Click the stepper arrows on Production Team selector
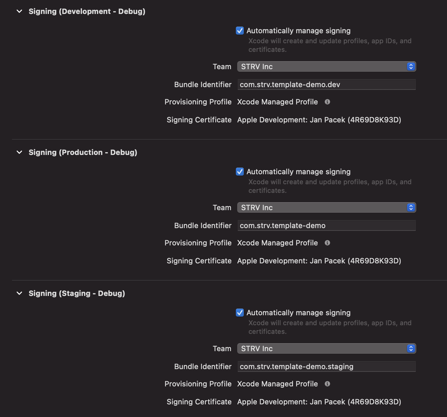The image size is (447, 417). (x=411, y=208)
